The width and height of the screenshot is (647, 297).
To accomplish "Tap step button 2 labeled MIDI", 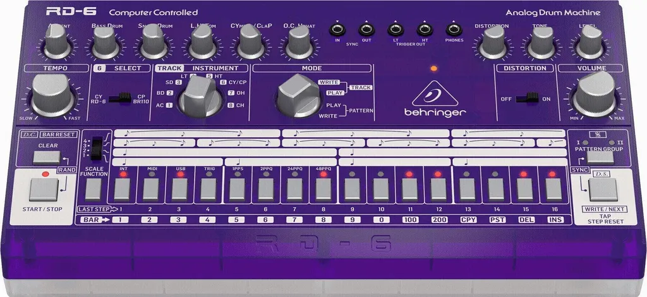I will click(x=151, y=190).
